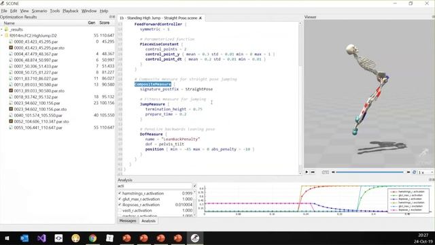Image resolution: width=435 pixels, height=245 pixels.
Task: Check vasti_r.activation checkbox
Action: click(x=120, y=210)
